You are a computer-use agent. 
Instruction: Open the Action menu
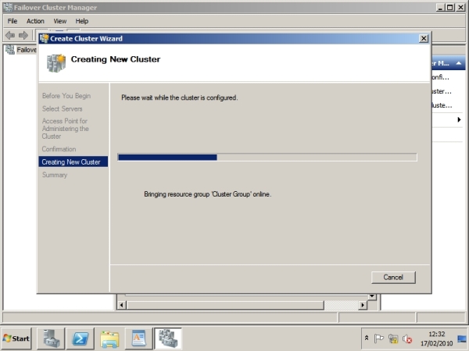pos(35,21)
